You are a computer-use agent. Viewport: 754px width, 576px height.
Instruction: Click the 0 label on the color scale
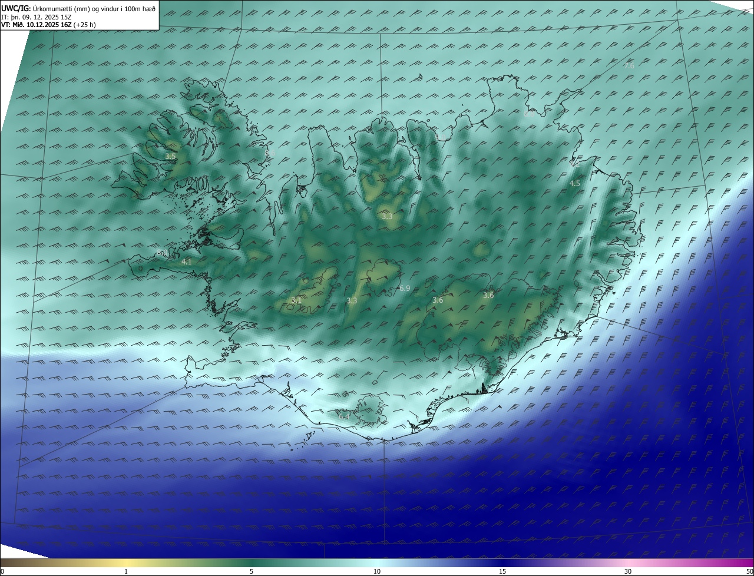tap(2, 571)
